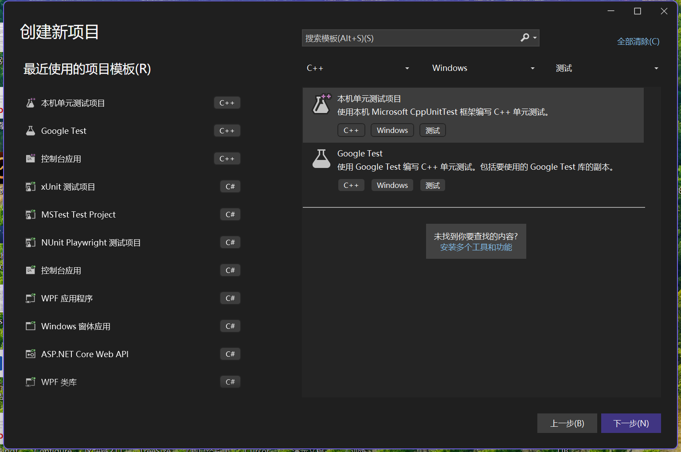The image size is (681, 452).
Task: Click the C# 控制台应用 icon in recent list
Action: coord(31,270)
